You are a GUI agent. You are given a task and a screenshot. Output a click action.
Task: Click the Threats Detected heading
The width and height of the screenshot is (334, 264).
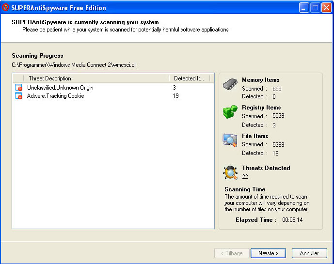click(x=266, y=168)
